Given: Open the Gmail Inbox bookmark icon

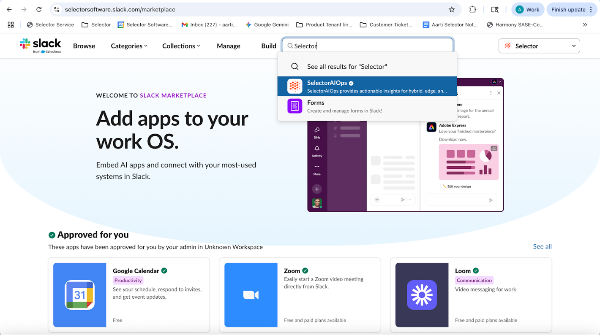Looking at the screenshot, I should pyautogui.click(x=185, y=24).
